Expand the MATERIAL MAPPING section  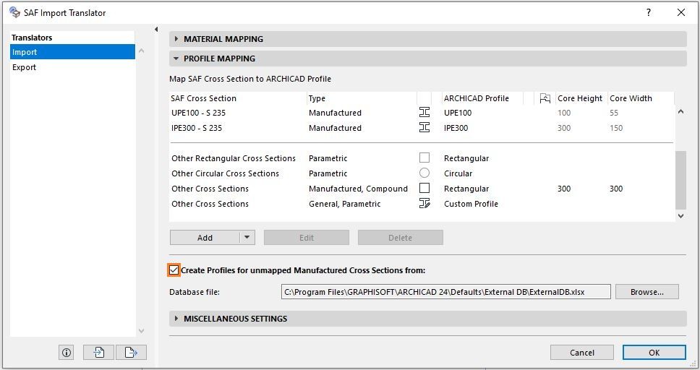(x=176, y=39)
